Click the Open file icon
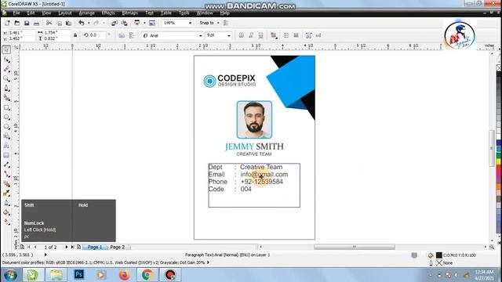Screen dimensions: 502x282 click(17, 23)
